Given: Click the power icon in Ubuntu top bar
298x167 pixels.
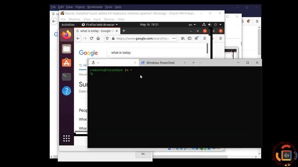Looking at the screenshot, I should click(216, 25).
